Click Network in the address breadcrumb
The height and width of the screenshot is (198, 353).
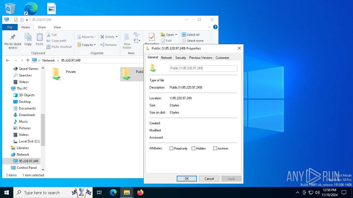pos(49,61)
